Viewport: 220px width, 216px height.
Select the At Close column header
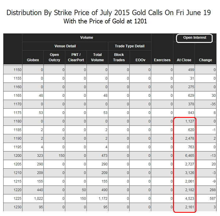pyautogui.click(x=184, y=60)
